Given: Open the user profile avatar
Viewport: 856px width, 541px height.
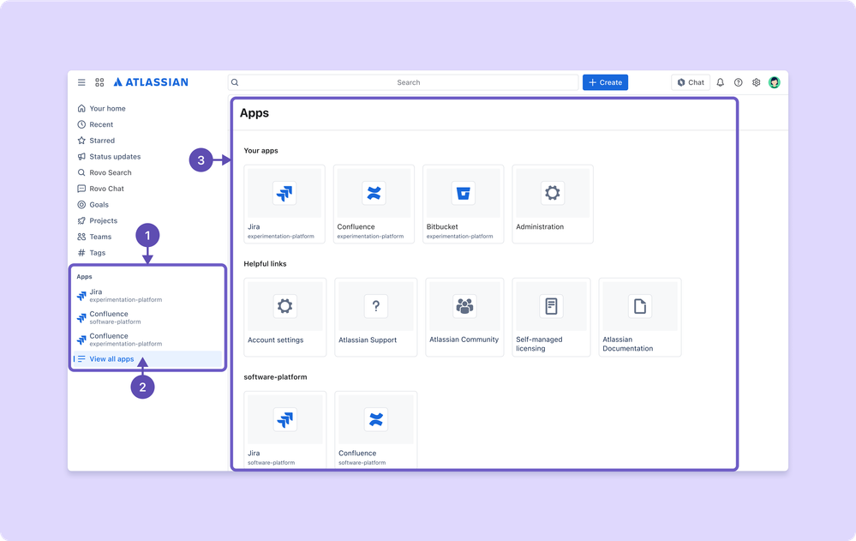Looking at the screenshot, I should (x=774, y=82).
